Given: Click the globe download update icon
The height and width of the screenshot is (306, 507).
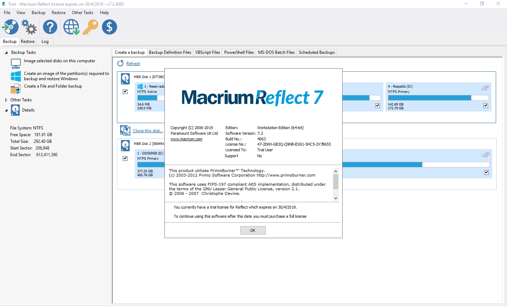Looking at the screenshot, I should tap(71, 27).
